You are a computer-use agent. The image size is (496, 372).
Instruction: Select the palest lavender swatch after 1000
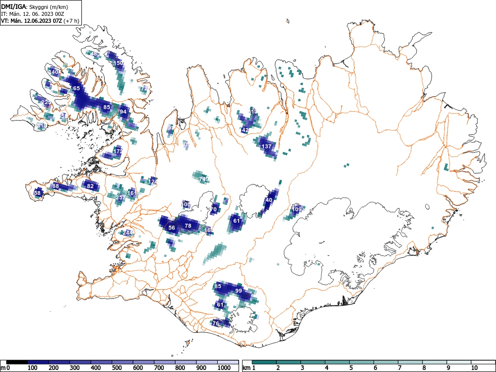[228, 362]
